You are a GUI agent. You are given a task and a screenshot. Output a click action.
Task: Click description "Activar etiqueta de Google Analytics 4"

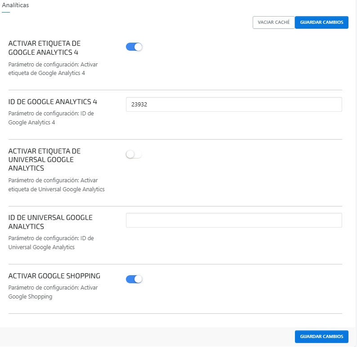[53, 69]
